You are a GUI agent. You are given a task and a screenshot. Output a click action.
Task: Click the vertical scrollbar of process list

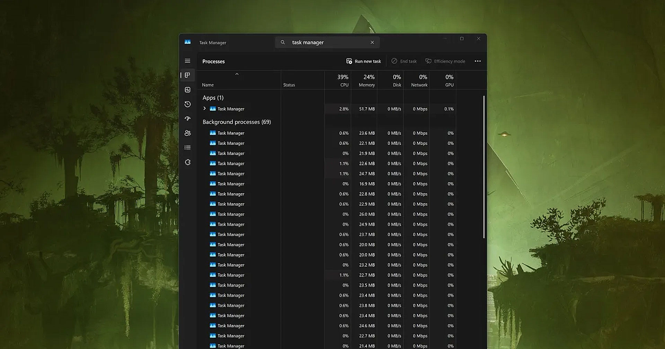(x=484, y=167)
